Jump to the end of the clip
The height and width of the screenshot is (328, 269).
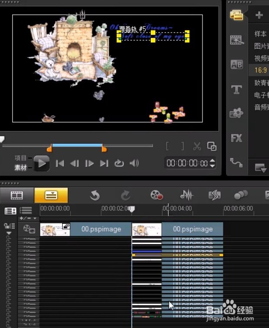104,163
